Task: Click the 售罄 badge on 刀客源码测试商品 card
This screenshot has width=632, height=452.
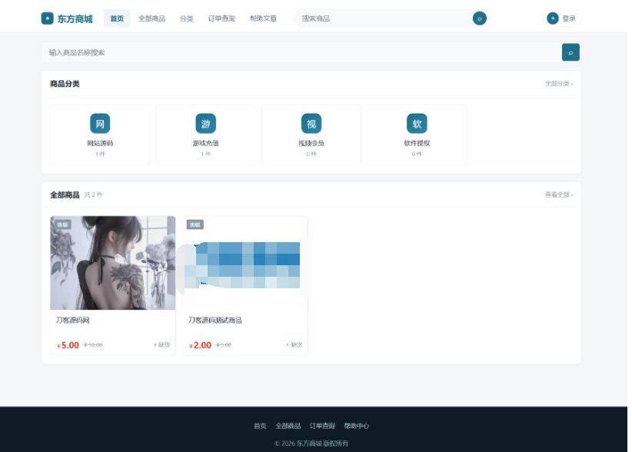Action: (x=195, y=224)
